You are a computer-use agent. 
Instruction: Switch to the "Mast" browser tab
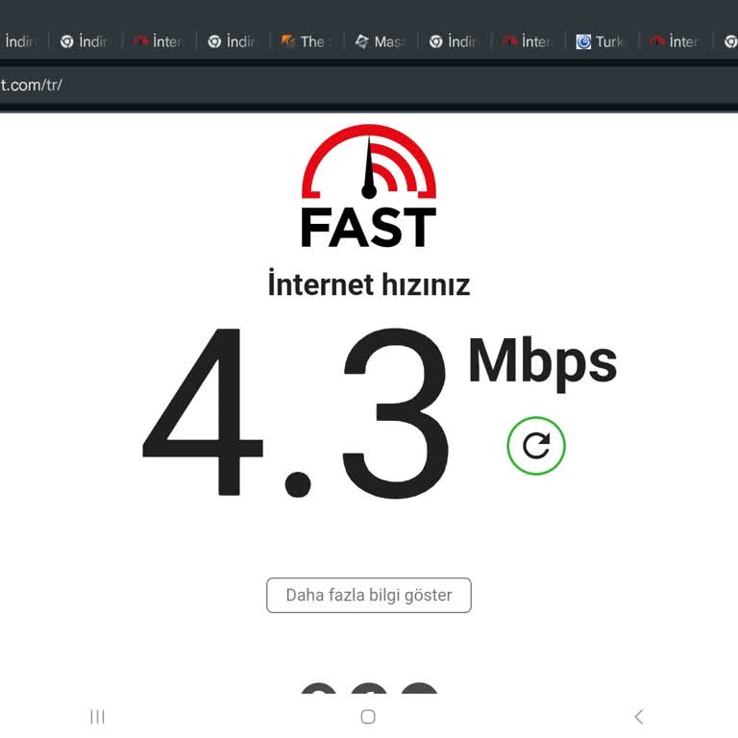point(381,41)
